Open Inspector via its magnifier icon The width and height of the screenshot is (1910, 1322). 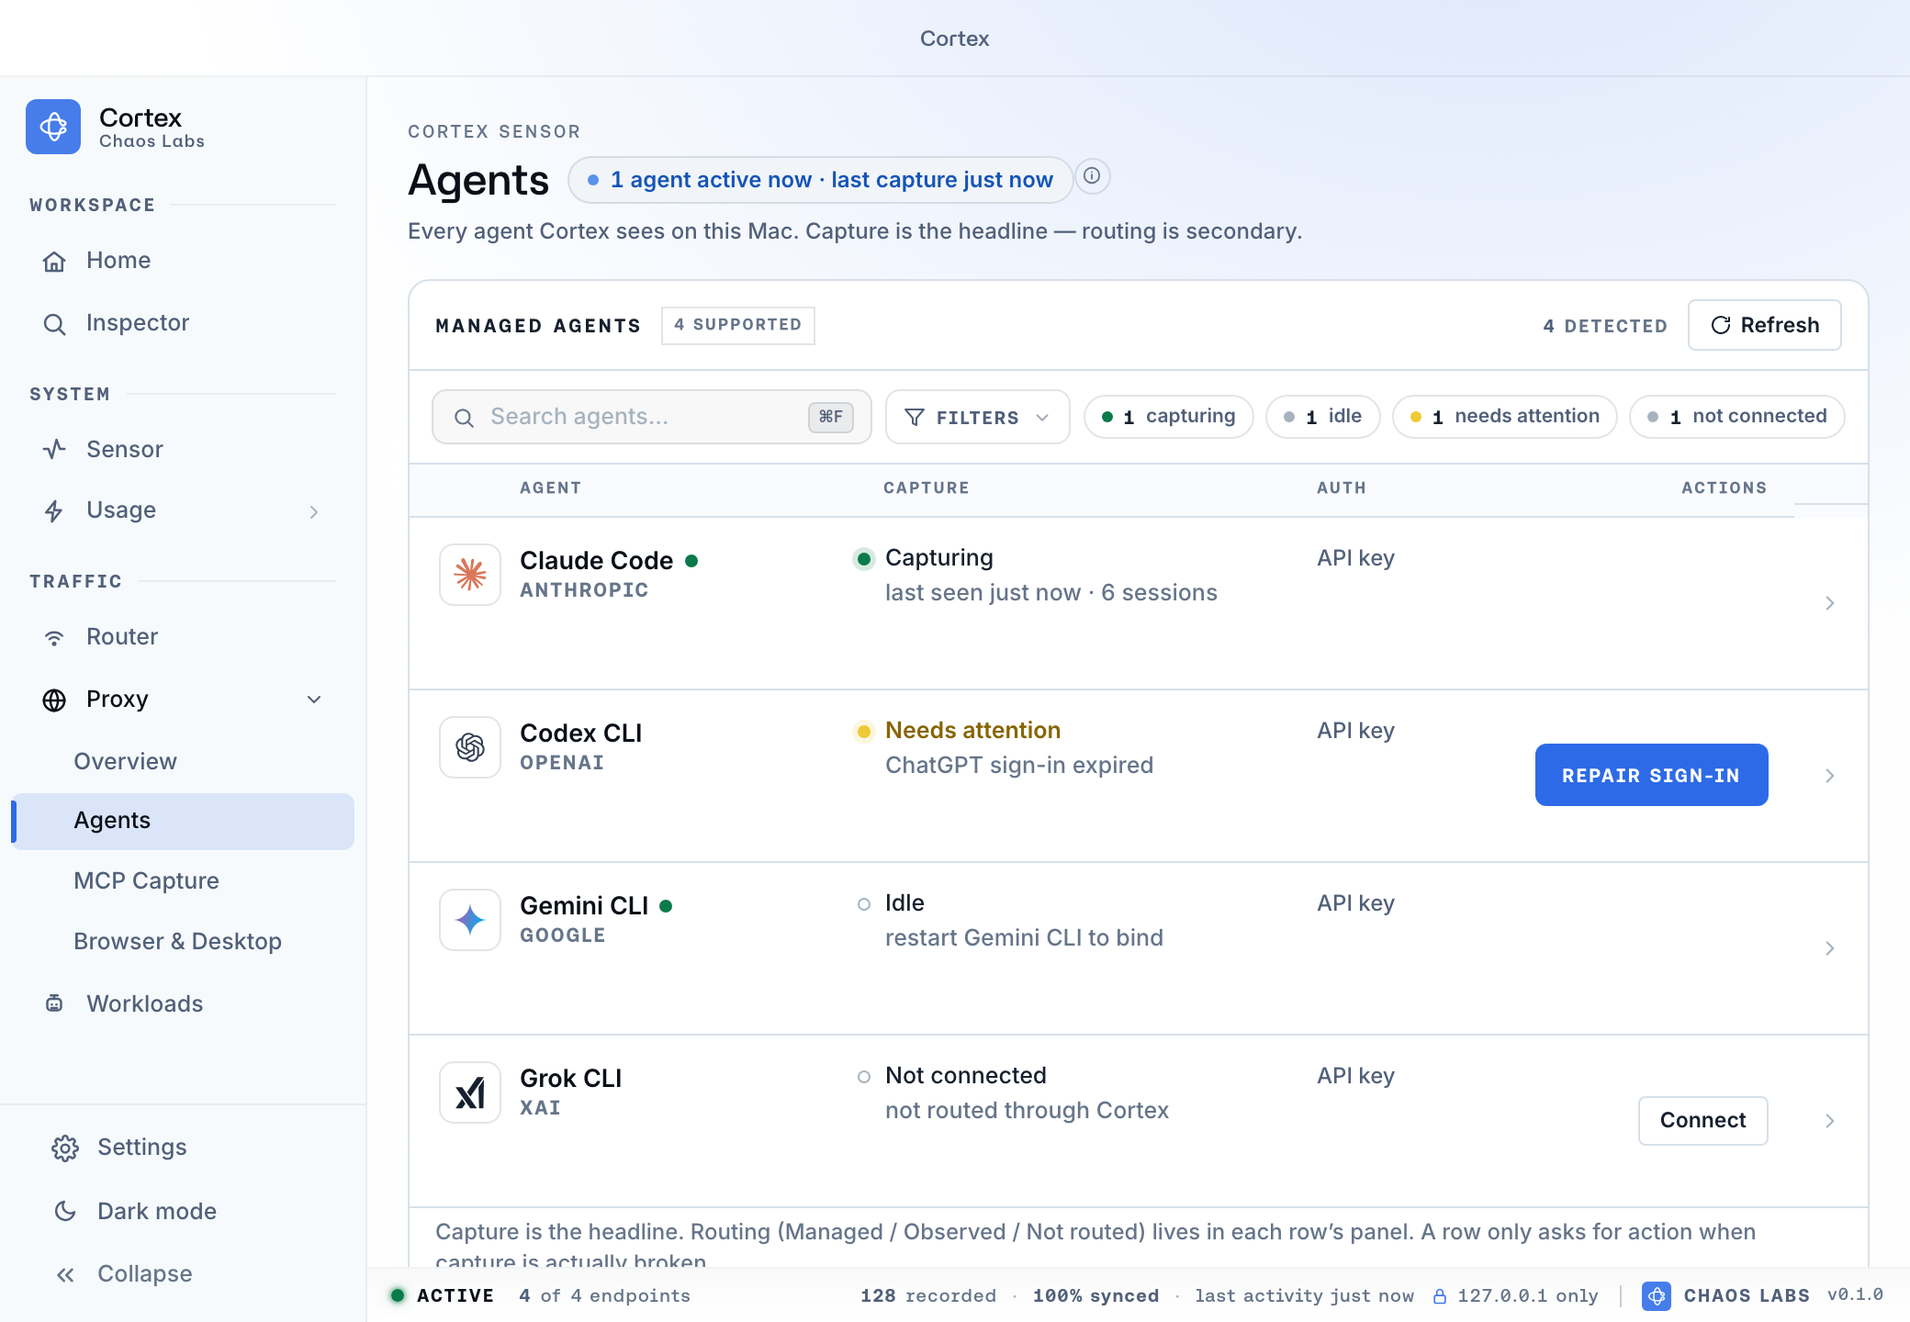coord(54,324)
